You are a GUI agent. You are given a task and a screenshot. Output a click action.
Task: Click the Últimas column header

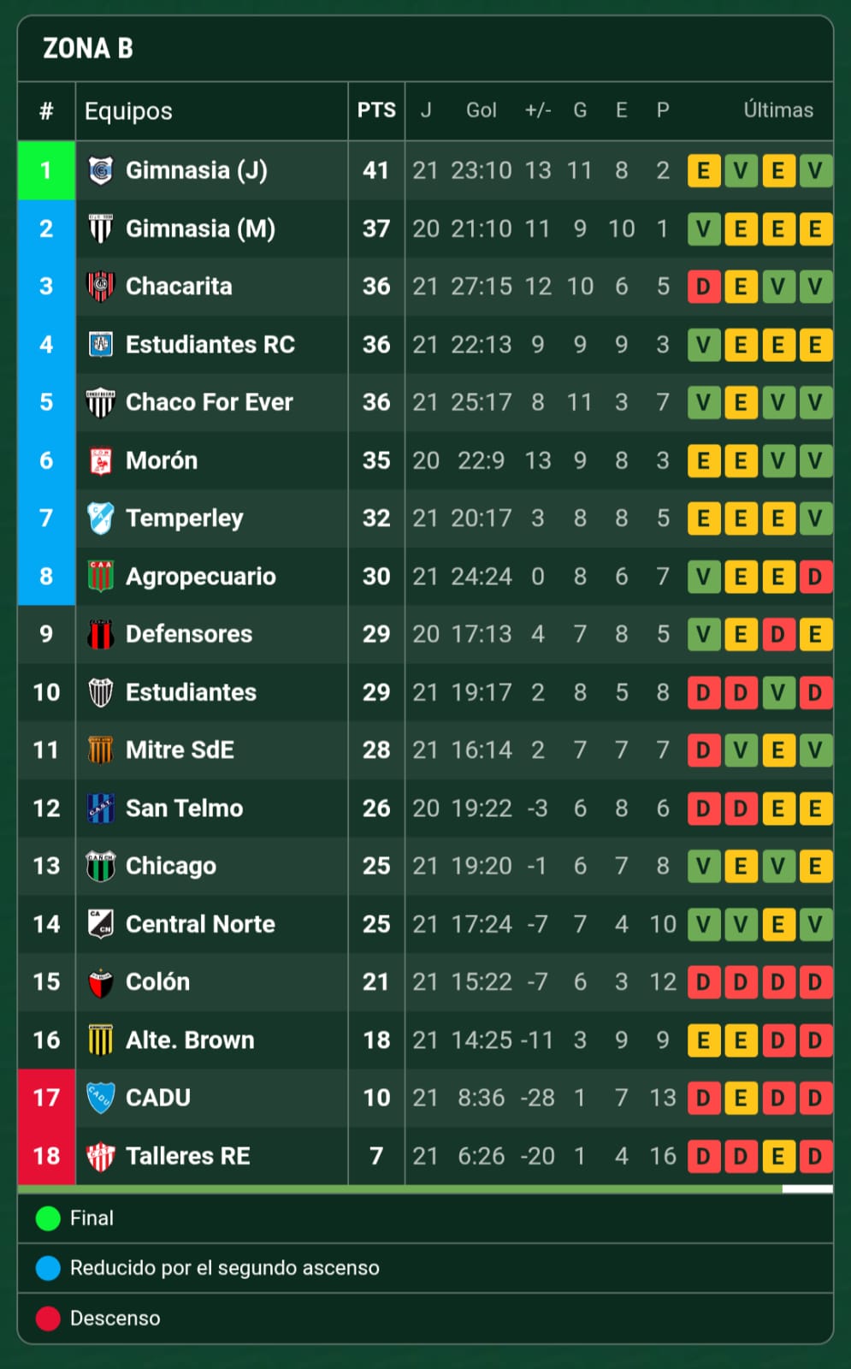click(x=777, y=110)
